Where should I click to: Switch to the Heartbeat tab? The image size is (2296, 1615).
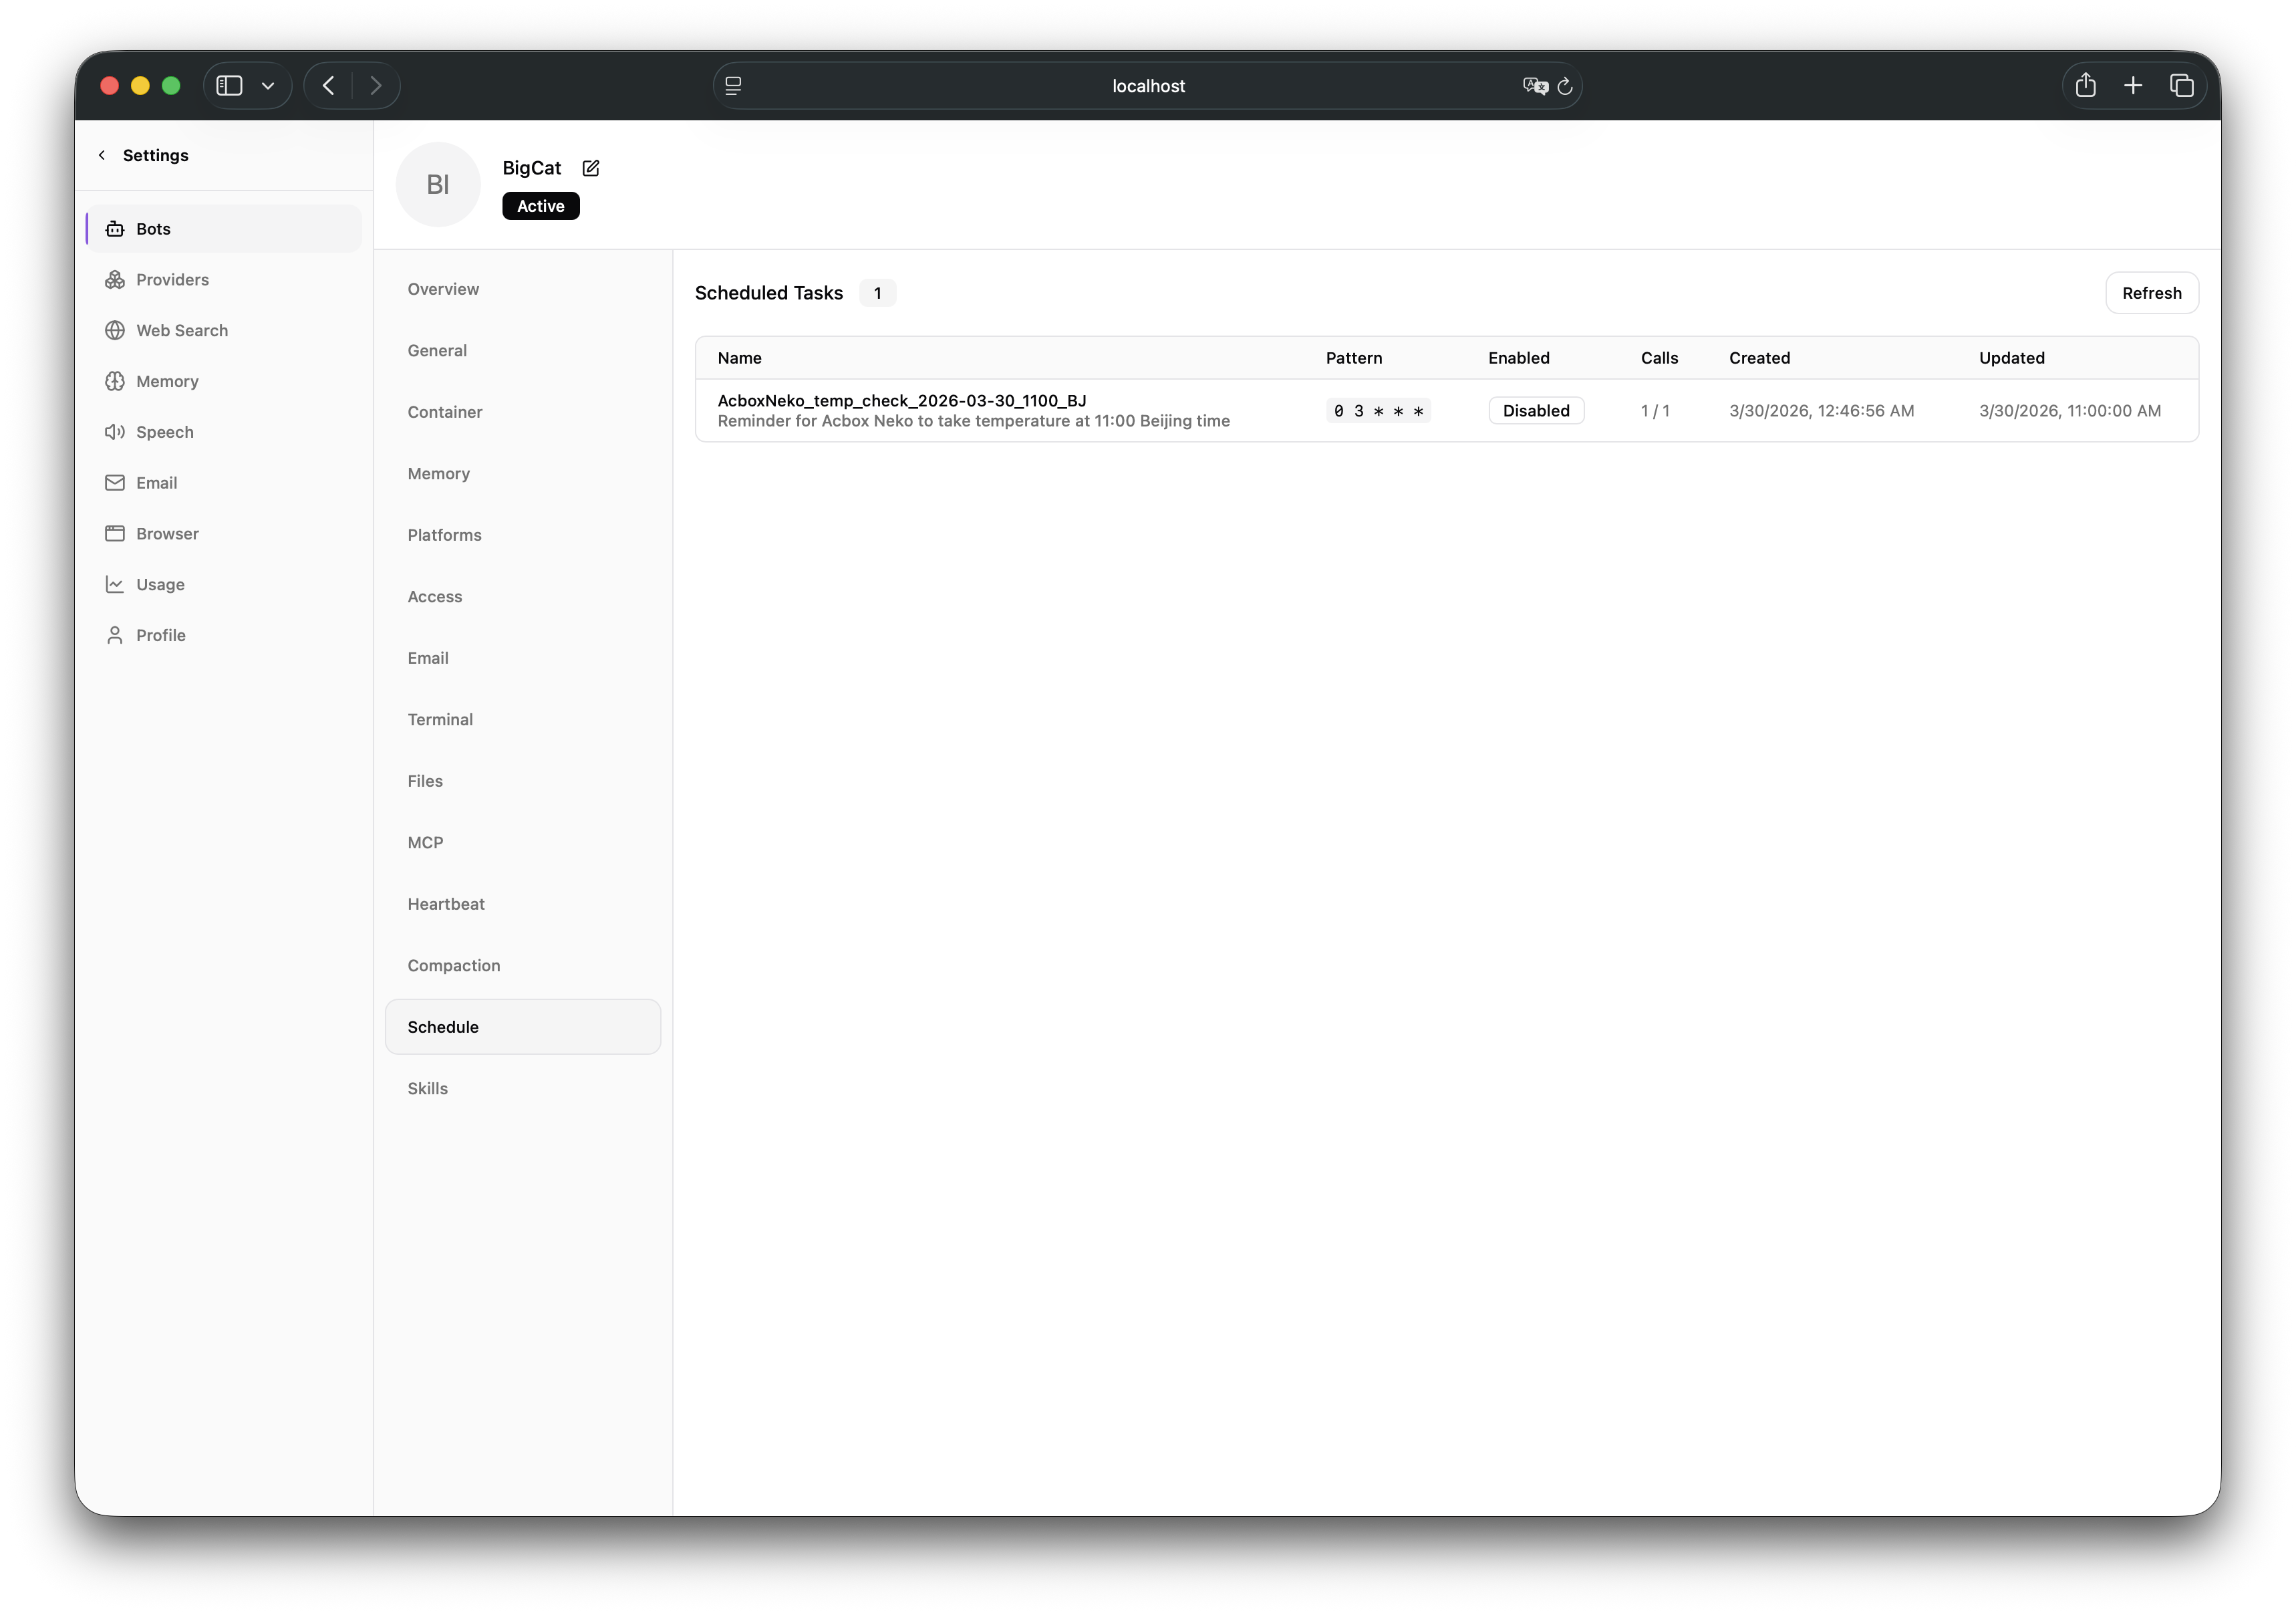[446, 904]
